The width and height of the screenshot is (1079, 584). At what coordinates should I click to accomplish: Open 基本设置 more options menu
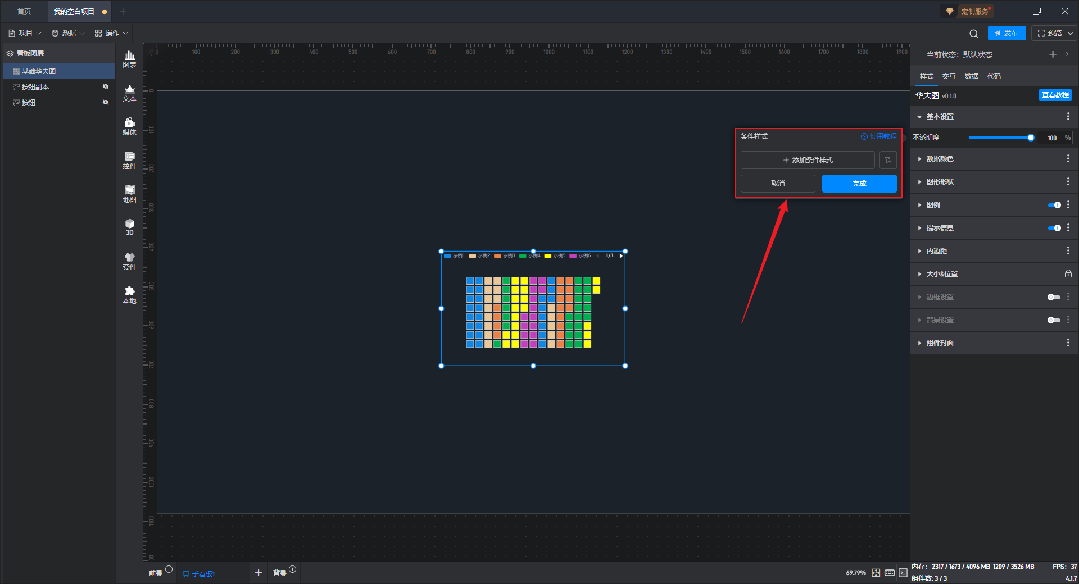1068,116
